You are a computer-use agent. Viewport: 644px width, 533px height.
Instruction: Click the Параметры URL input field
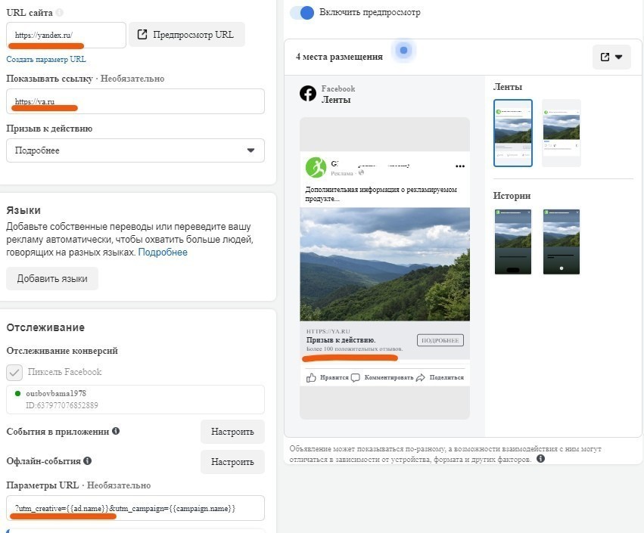135,508
